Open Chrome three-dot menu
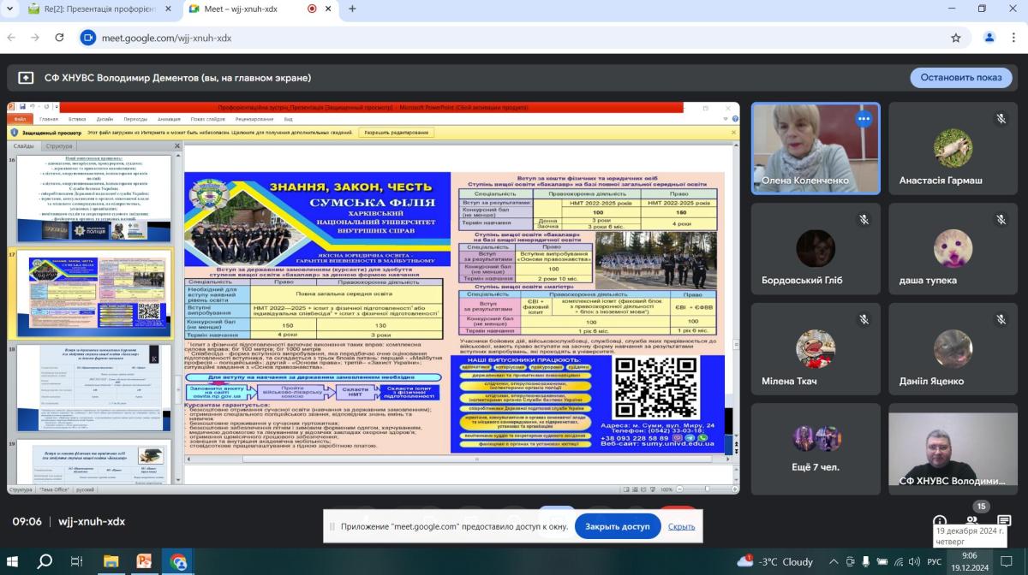This screenshot has height=575, width=1028. click(x=1014, y=38)
